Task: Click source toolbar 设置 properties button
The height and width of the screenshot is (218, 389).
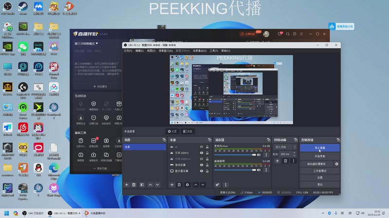Action: pos(172,131)
